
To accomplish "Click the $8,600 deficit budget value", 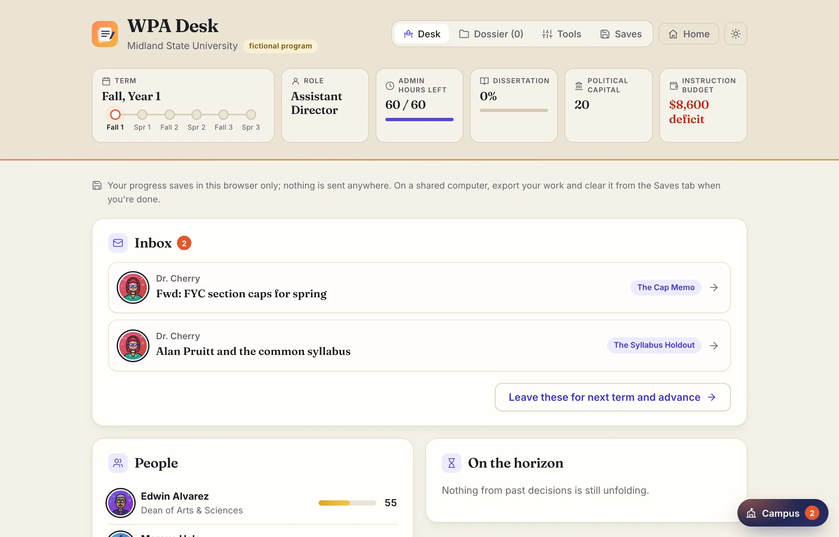I will (x=689, y=112).
